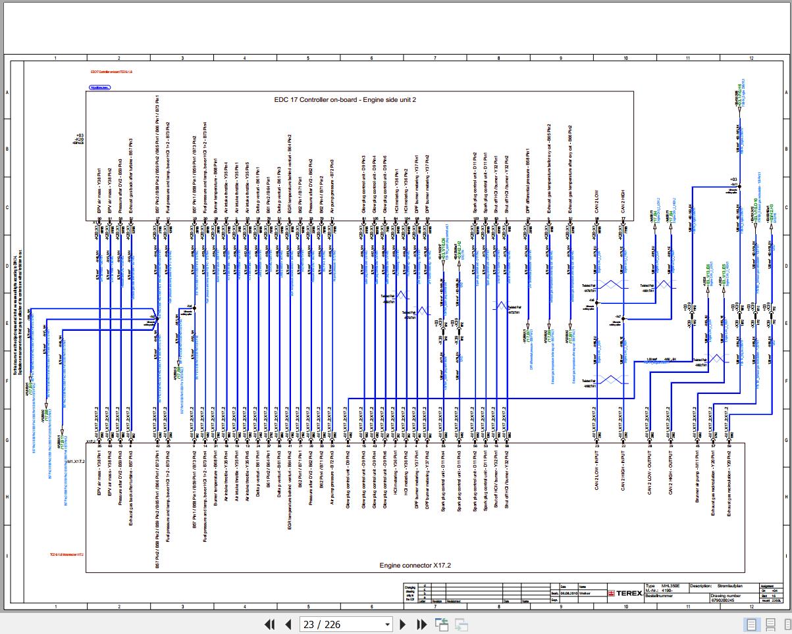Click the red EDC17 Controller header text
792x634 pixels.
pyautogui.click(x=112, y=72)
